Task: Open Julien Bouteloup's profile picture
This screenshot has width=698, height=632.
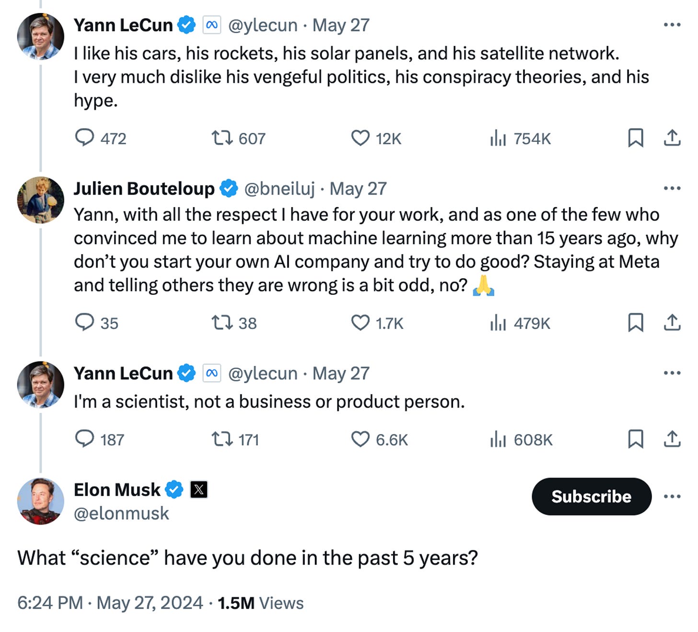Action: click(41, 200)
